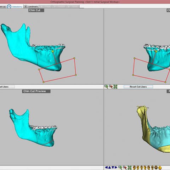Select the yellow control point on the chin
170x170 pixels.
pyautogui.click(x=53, y=51)
